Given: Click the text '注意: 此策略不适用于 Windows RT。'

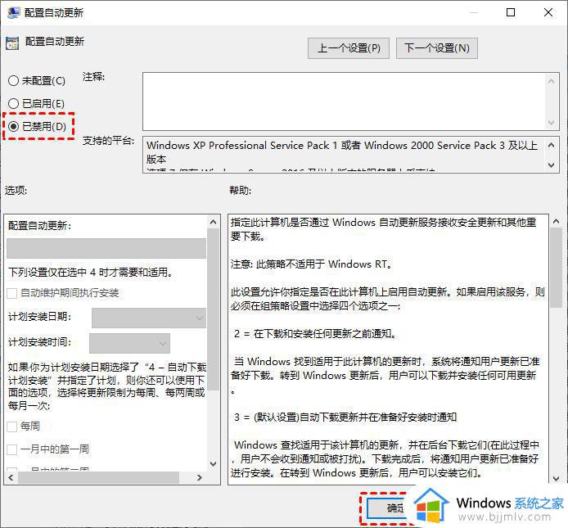Looking at the screenshot, I should [x=312, y=264].
